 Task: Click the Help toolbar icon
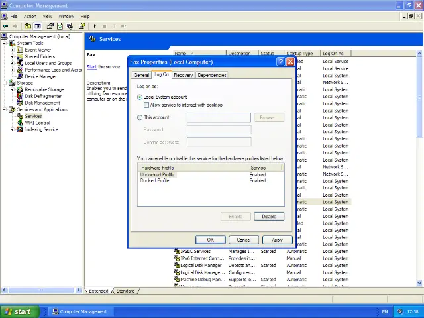point(82,26)
